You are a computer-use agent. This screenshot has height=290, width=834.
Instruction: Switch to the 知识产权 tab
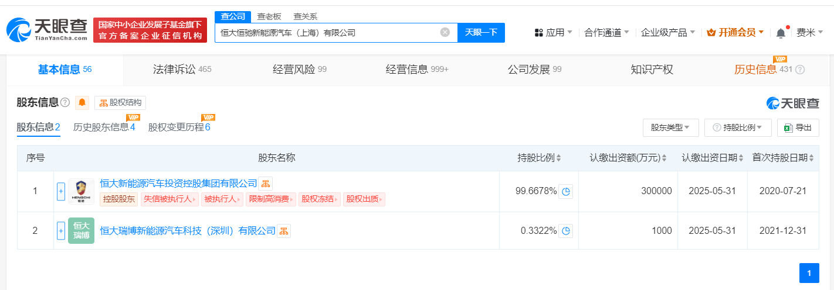tap(652, 70)
